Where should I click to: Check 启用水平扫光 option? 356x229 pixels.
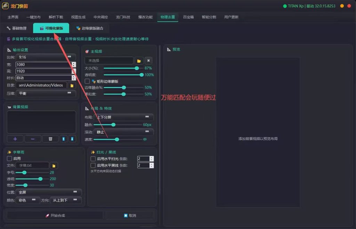[x=93, y=159]
